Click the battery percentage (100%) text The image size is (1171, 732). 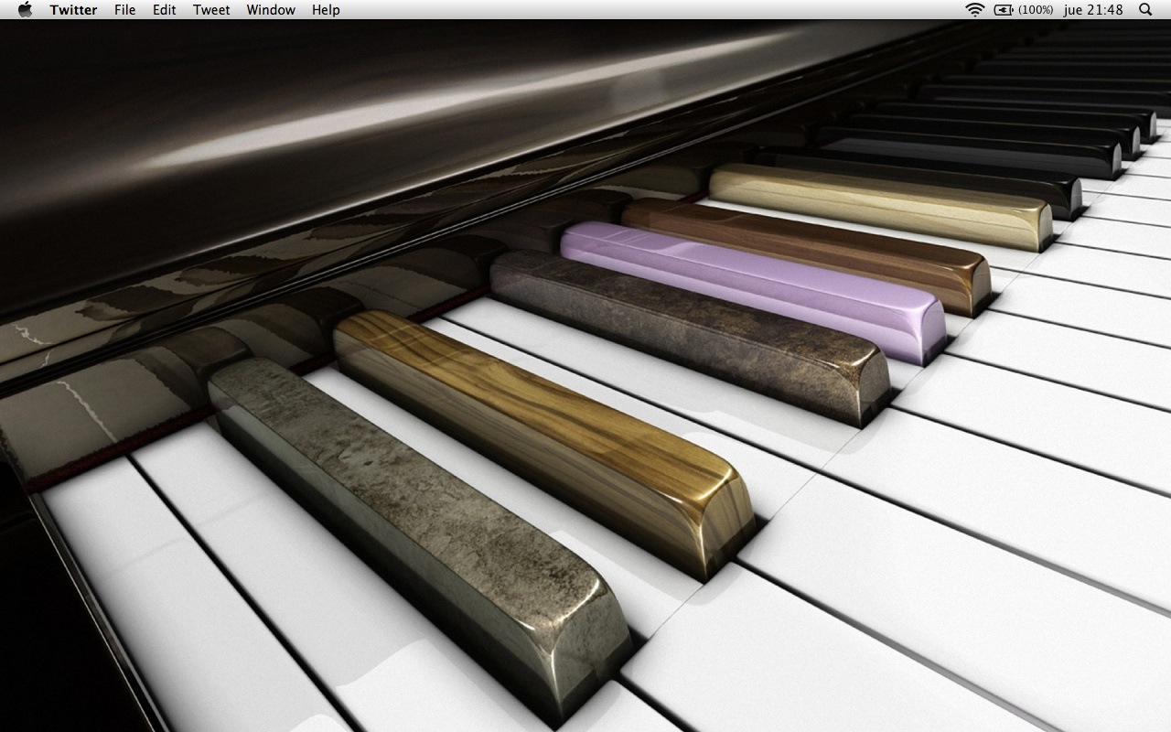tap(1035, 9)
